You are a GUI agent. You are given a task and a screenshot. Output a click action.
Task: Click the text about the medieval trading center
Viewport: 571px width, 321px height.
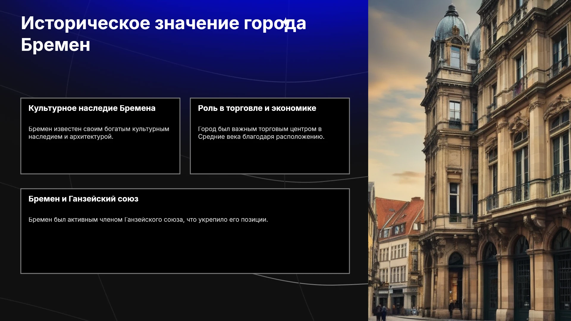(261, 133)
